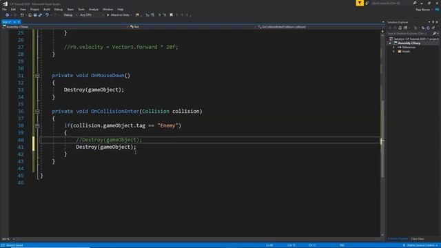Pin the Test.cs tab
Viewport: 441px width, 248px height.
pos(14,22)
